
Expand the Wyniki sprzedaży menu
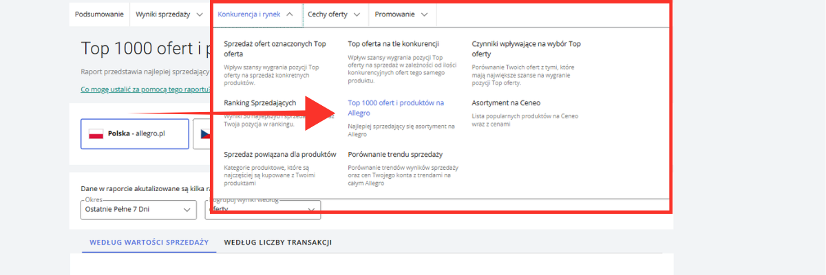click(x=169, y=14)
